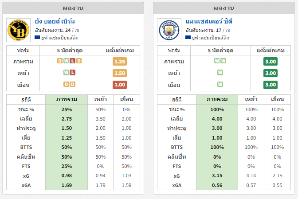Select เหย้า stats tab for Manchester City
Image resolution: width=298 pixels, height=199 pixels.
click(x=251, y=99)
